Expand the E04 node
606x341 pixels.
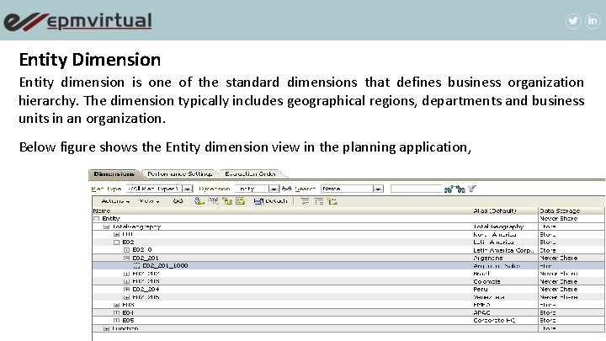[116, 312]
